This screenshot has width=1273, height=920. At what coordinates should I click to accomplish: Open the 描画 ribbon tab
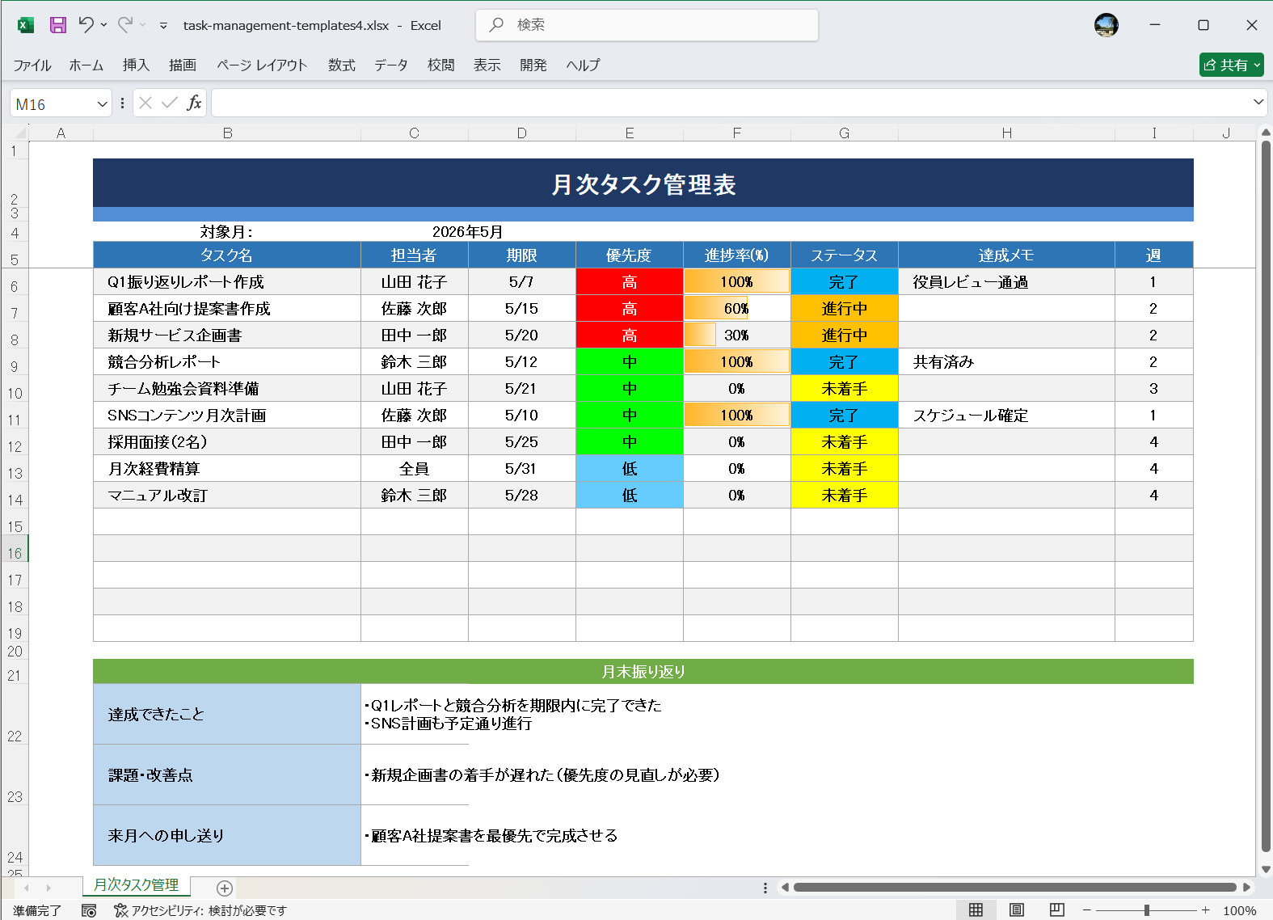pos(183,65)
